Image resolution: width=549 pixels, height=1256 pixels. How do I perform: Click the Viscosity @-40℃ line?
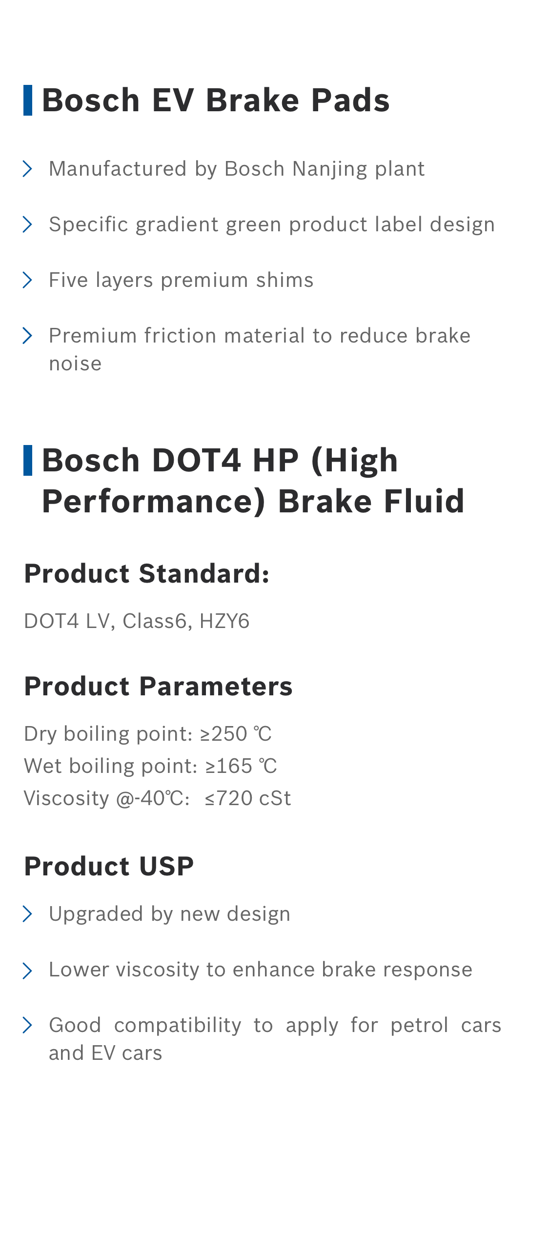pos(157,798)
